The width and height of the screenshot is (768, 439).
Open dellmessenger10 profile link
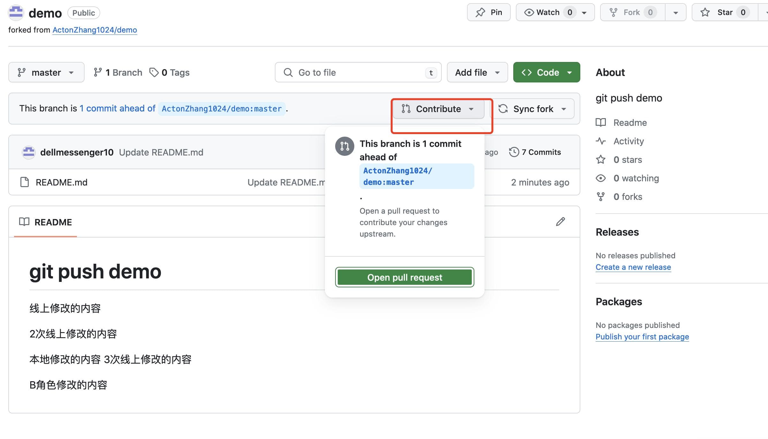coord(77,152)
